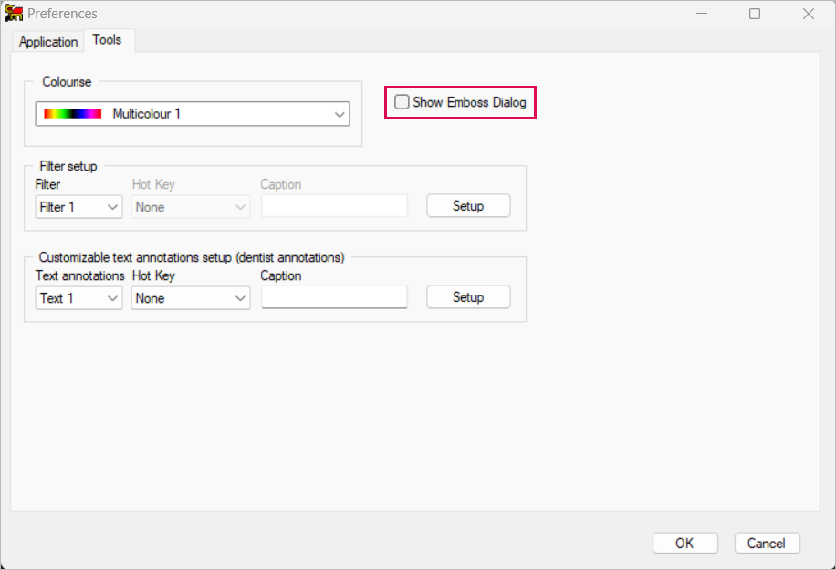Screen dimensions: 836x570
Task: Click the Filter setup Caption field
Action: tap(334, 207)
